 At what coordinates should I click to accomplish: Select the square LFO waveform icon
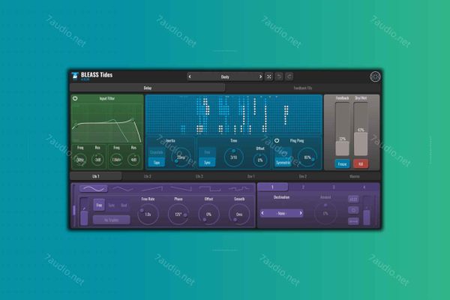pyautogui.click(x=210, y=188)
